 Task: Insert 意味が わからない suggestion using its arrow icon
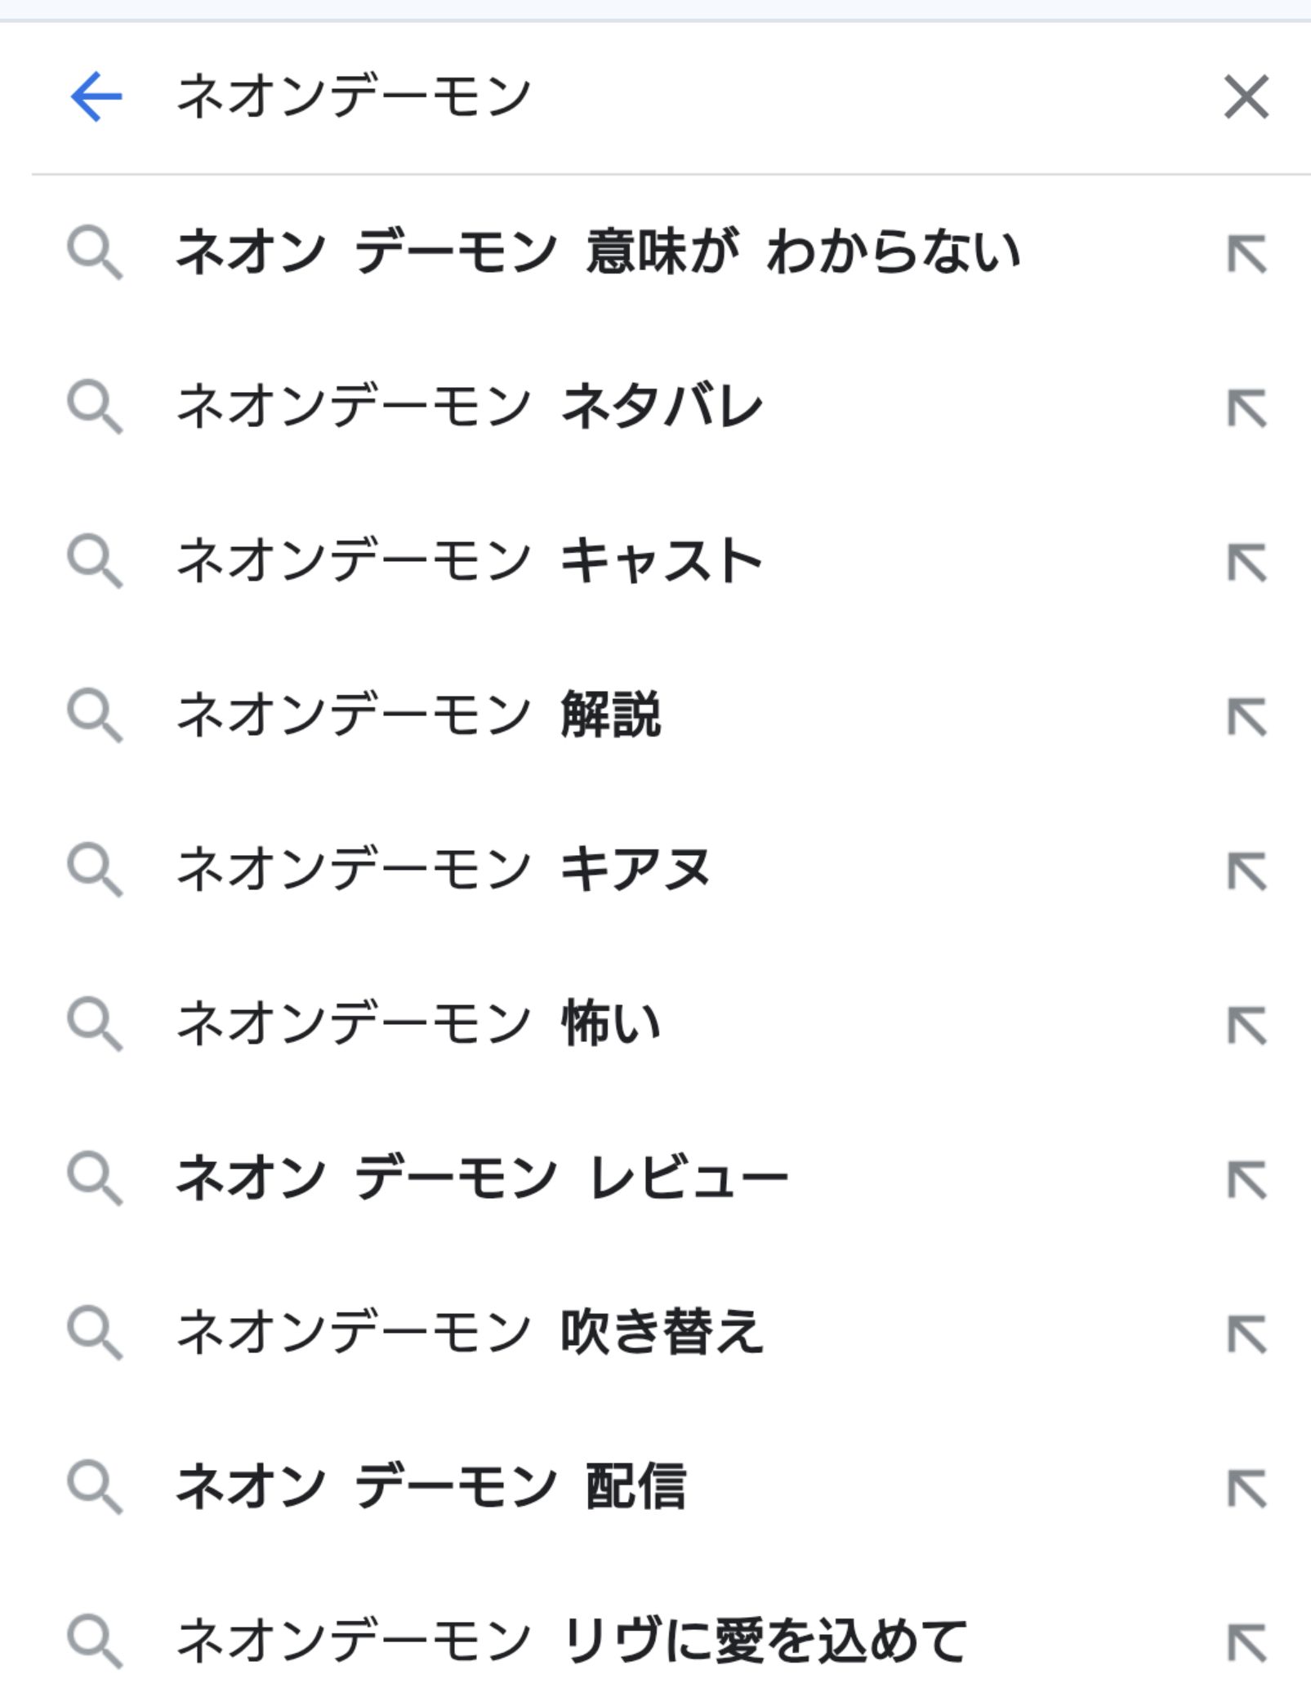1246,254
